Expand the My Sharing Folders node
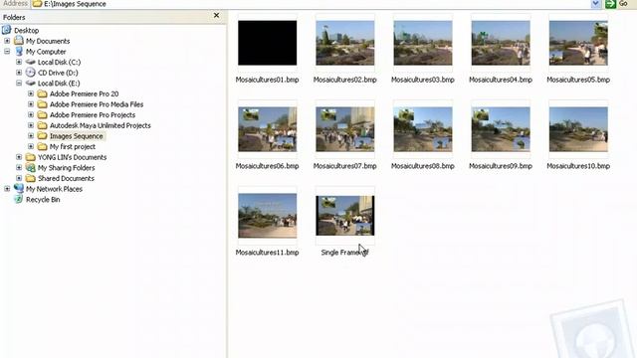637x358 pixels. (x=19, y=167)
